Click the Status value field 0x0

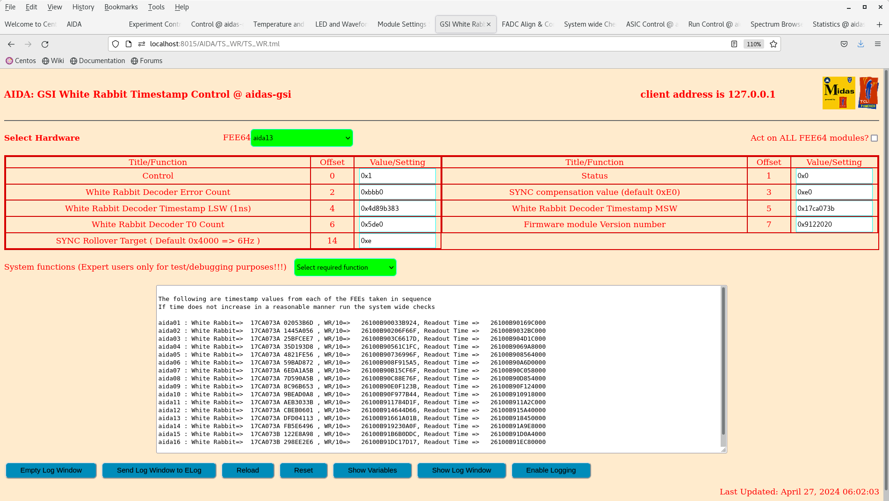tap(834, 176)
